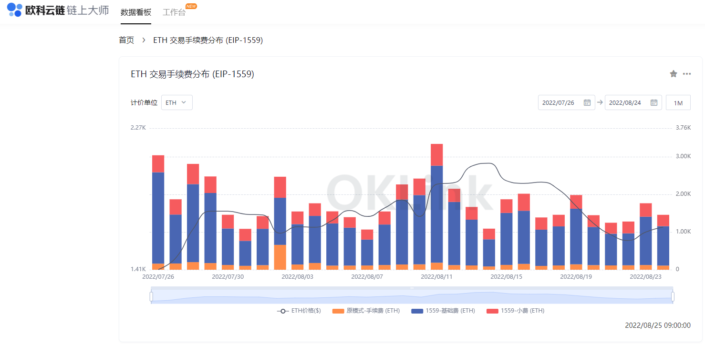Switch to the 数据看板 tab
The image size is (705, 345).
(x=135, y=13)
